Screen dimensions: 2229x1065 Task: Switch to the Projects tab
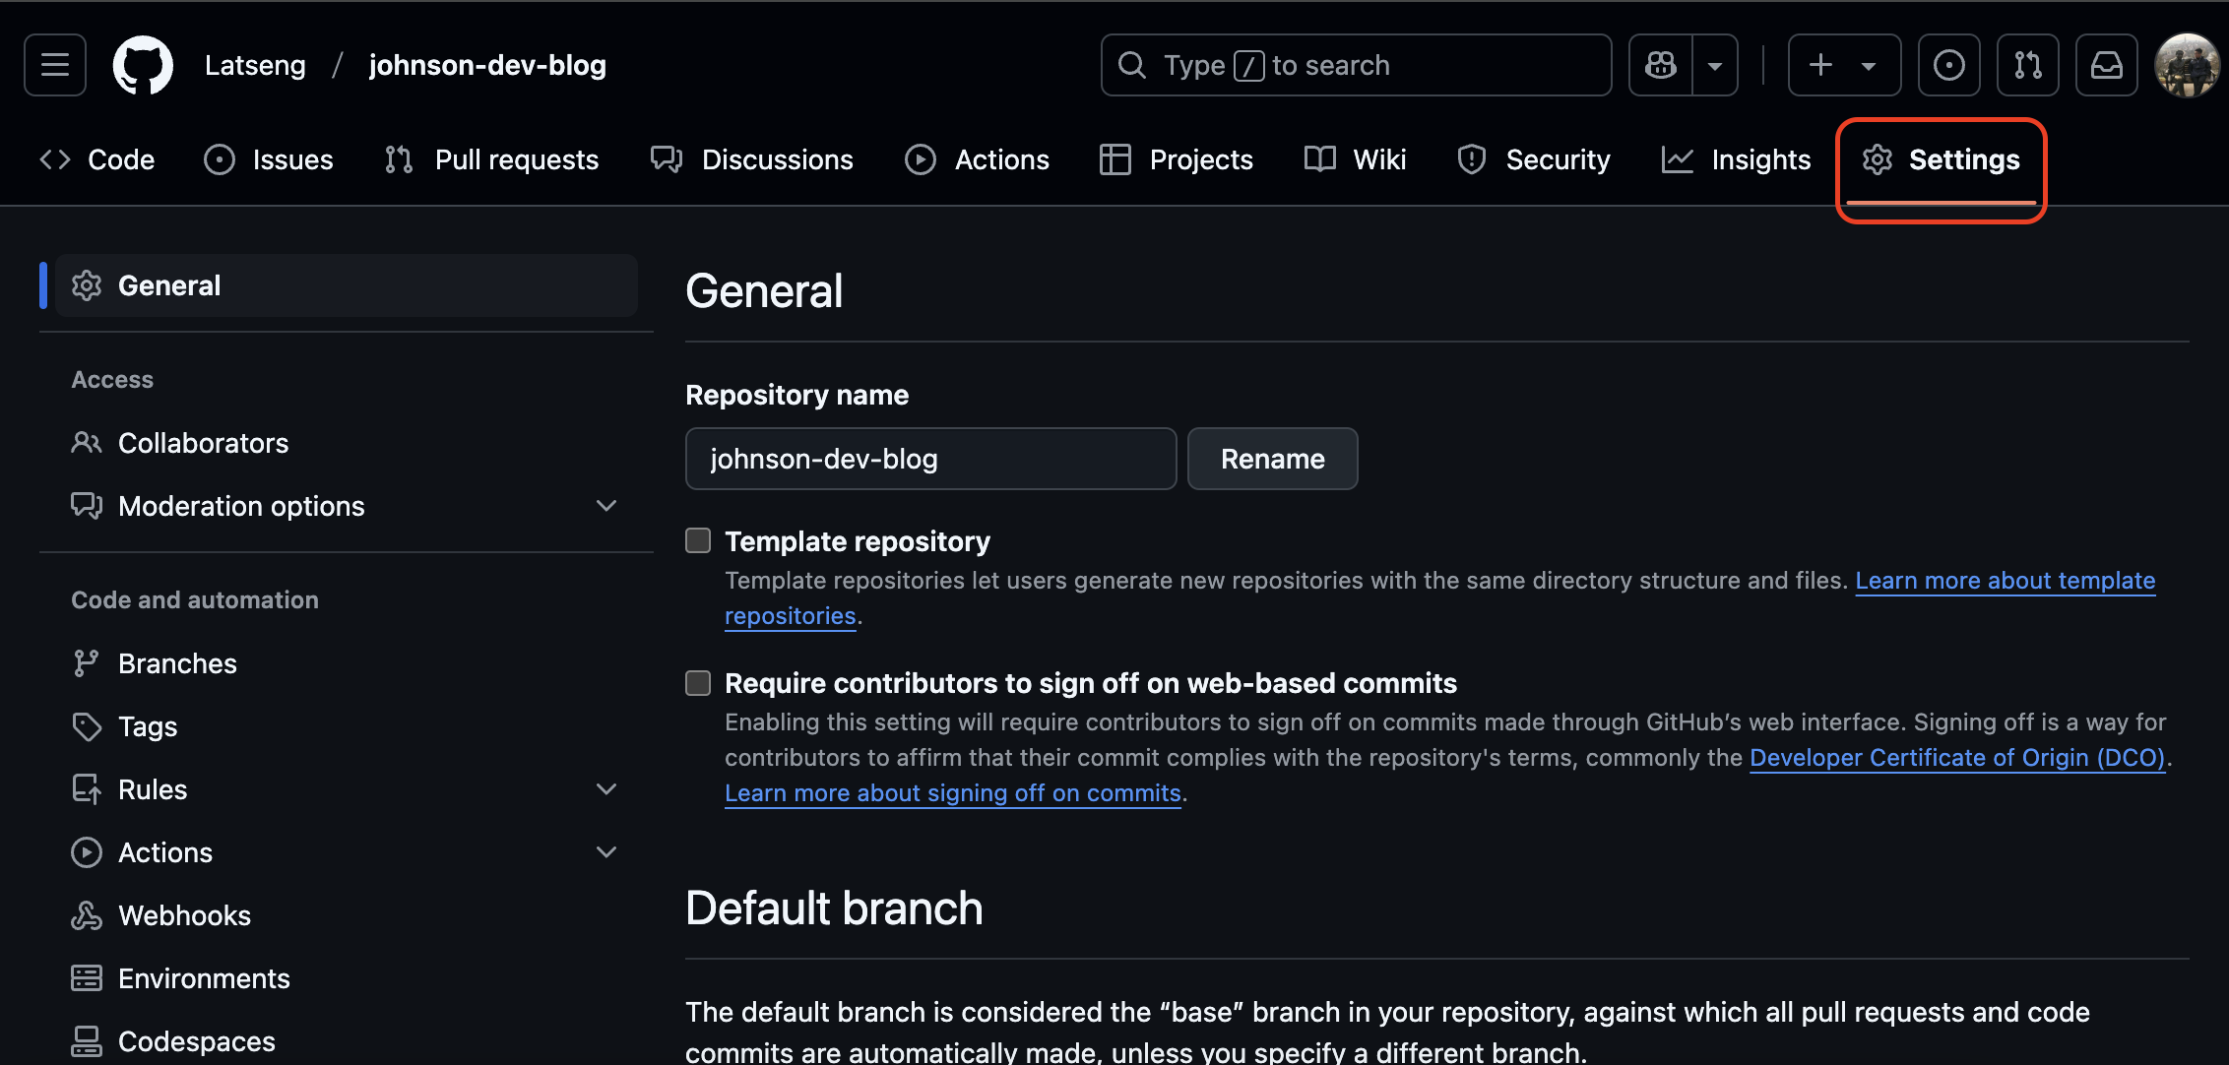click(x=1177, y=159)
